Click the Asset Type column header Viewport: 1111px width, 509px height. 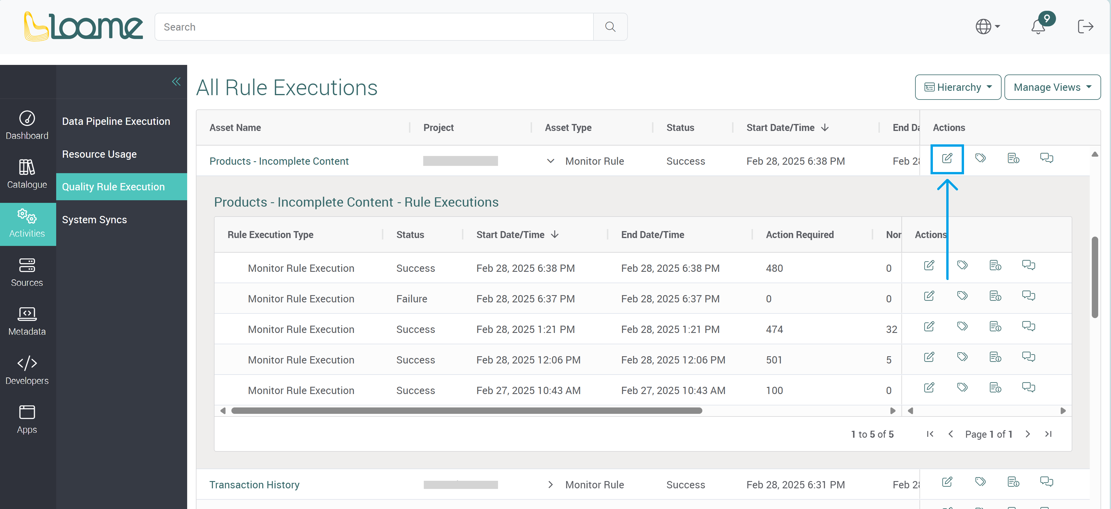[x=568, y=128]
